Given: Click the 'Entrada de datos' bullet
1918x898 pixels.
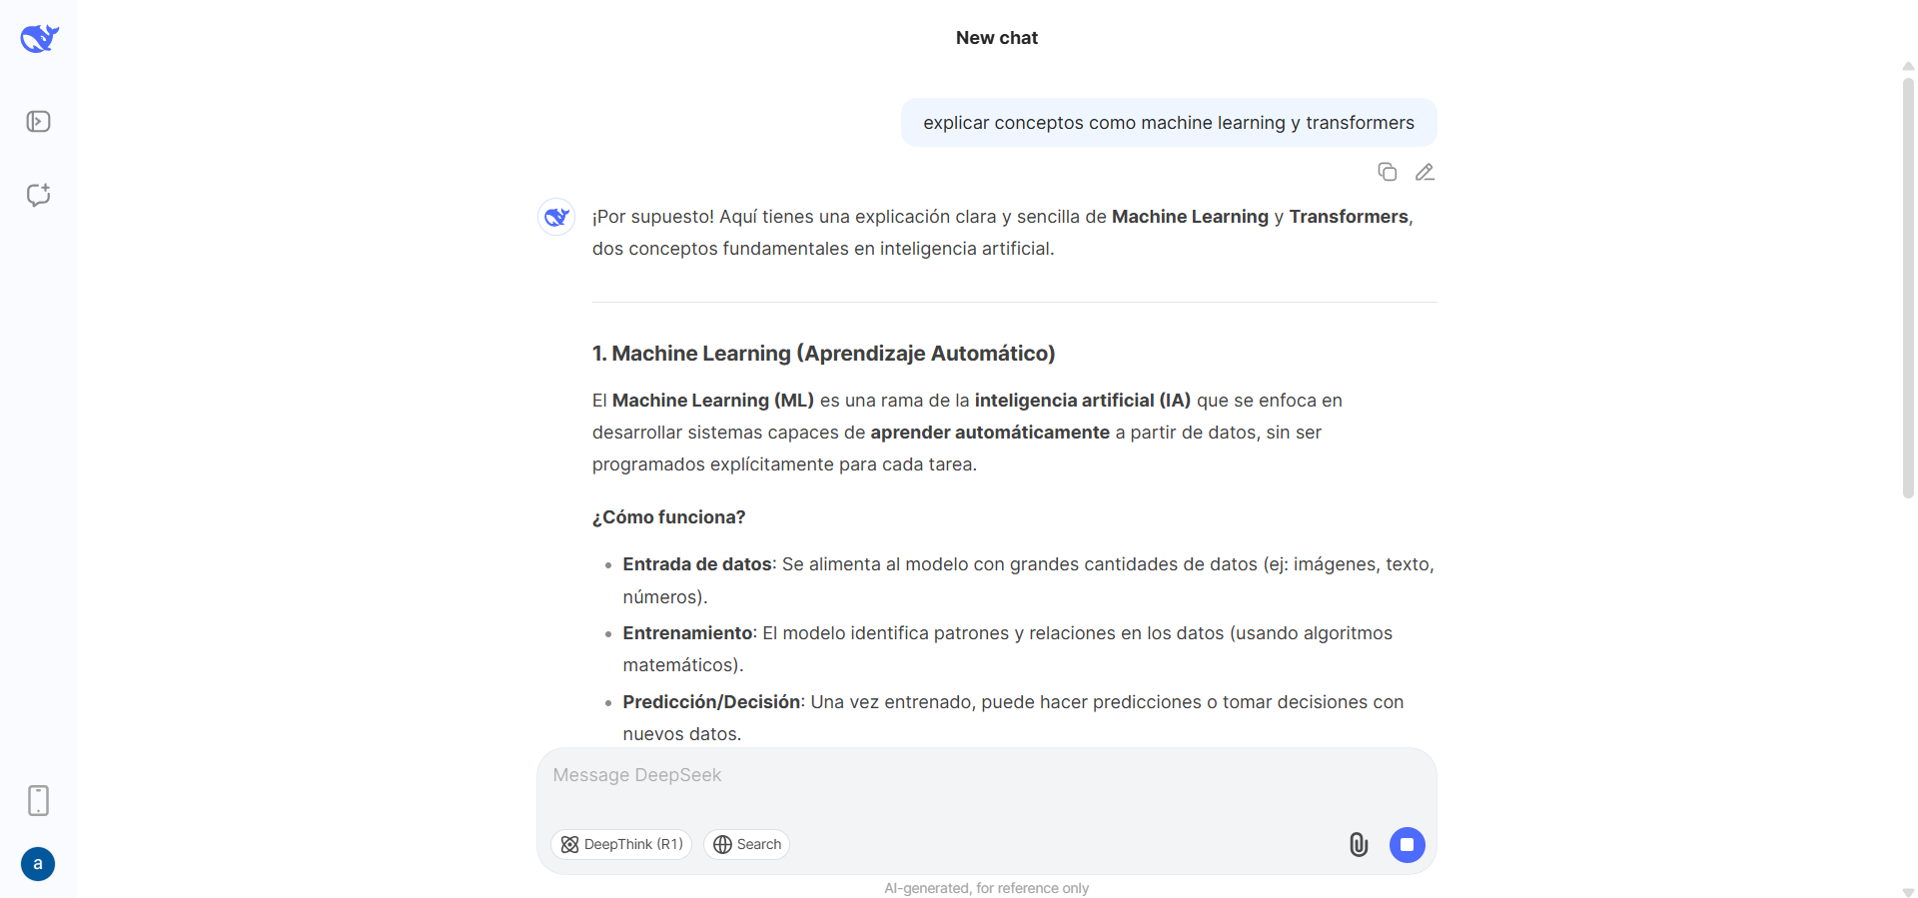Looking at the screenshot, I should coord(1029,580).
